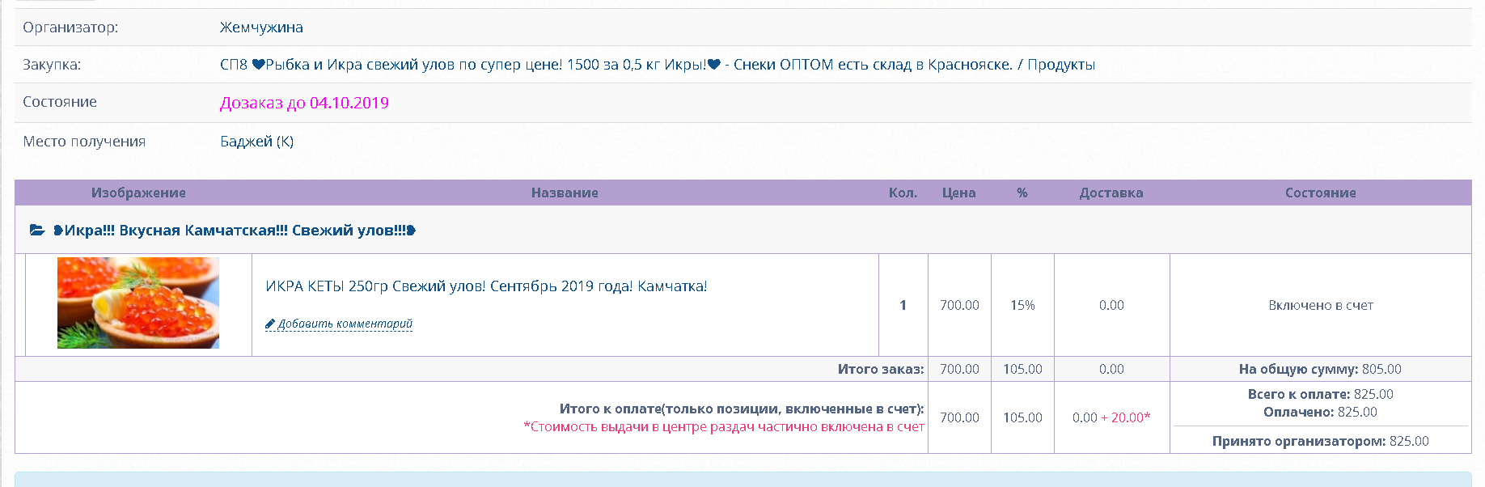Click the Кол. column header

903,193
